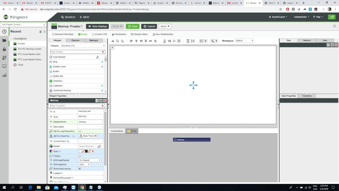Open the Browse folder icon in sidebar
Screen dimensions: 339x191
(4, 40)
